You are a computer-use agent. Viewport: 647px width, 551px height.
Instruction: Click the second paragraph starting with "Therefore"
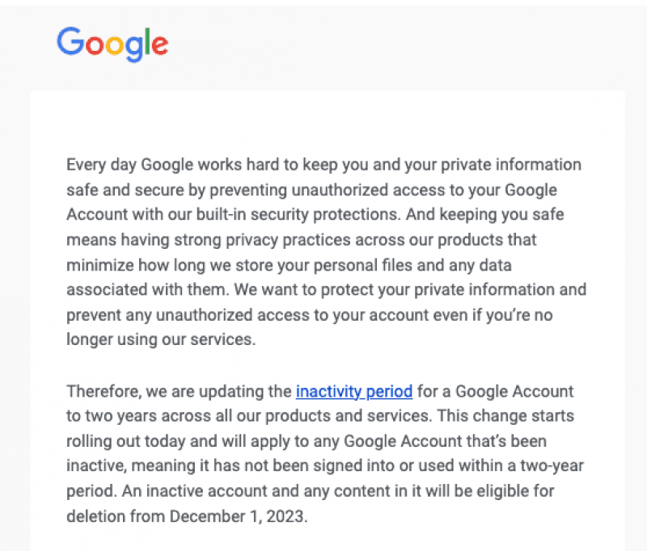(320, 454)
